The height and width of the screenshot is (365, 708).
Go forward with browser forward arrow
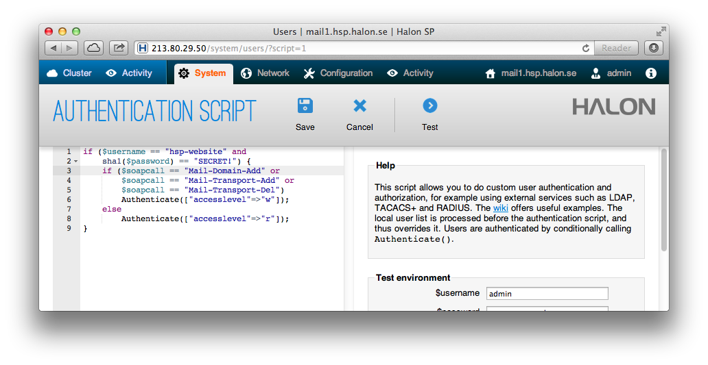69,48
